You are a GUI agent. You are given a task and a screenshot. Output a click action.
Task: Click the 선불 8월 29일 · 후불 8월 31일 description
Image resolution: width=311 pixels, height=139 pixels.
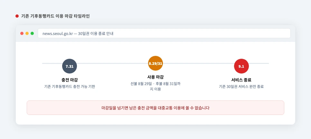(x=155, y=86)
